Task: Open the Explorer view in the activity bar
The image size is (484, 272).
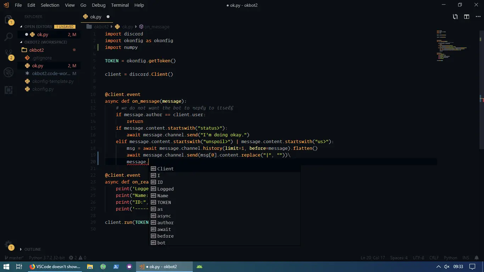Action: coord(9,19)
